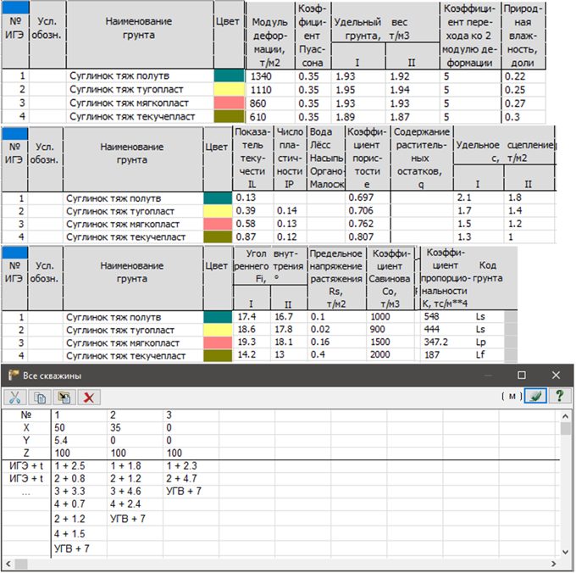Click the red X delete icon
Screen dimensions: 576x573
(x=89, y=397)
